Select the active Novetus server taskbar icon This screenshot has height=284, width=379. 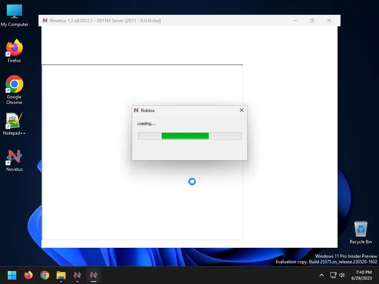tap(94, 275)
